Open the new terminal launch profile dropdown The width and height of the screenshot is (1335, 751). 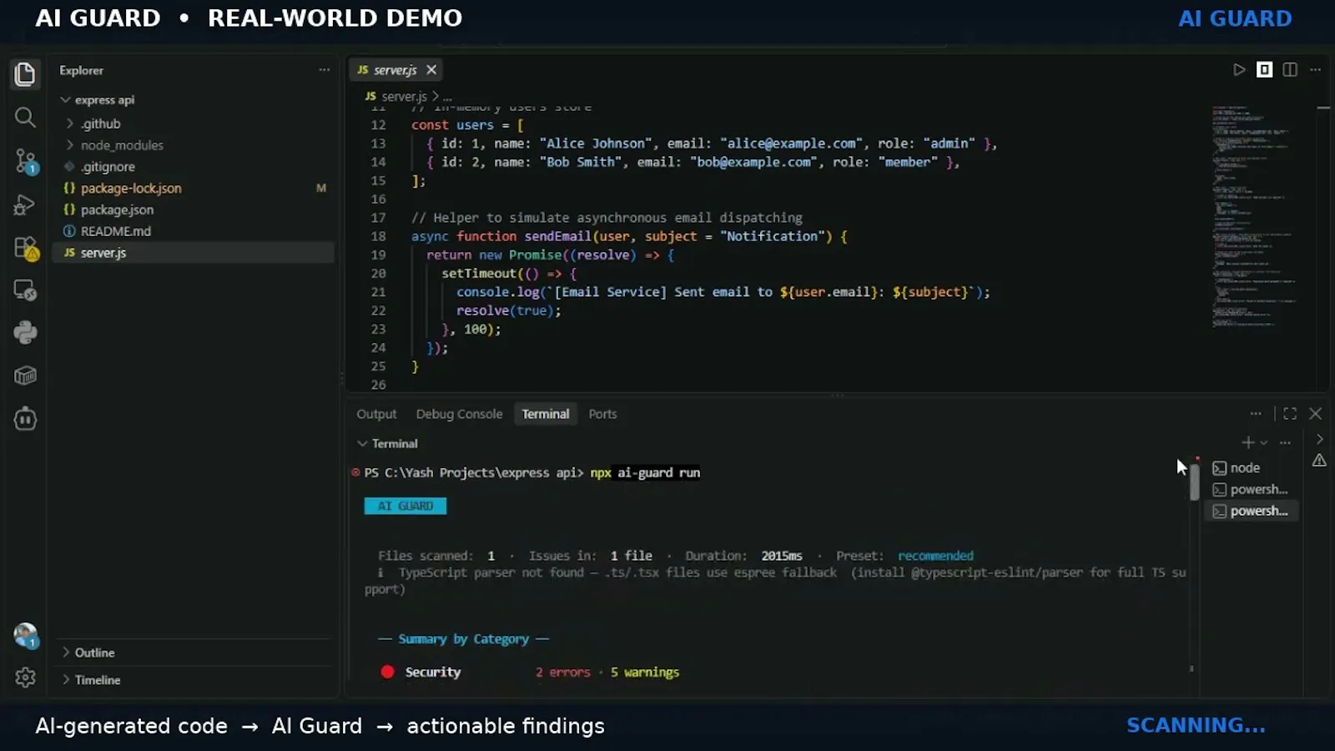[x=1264, y=443]
